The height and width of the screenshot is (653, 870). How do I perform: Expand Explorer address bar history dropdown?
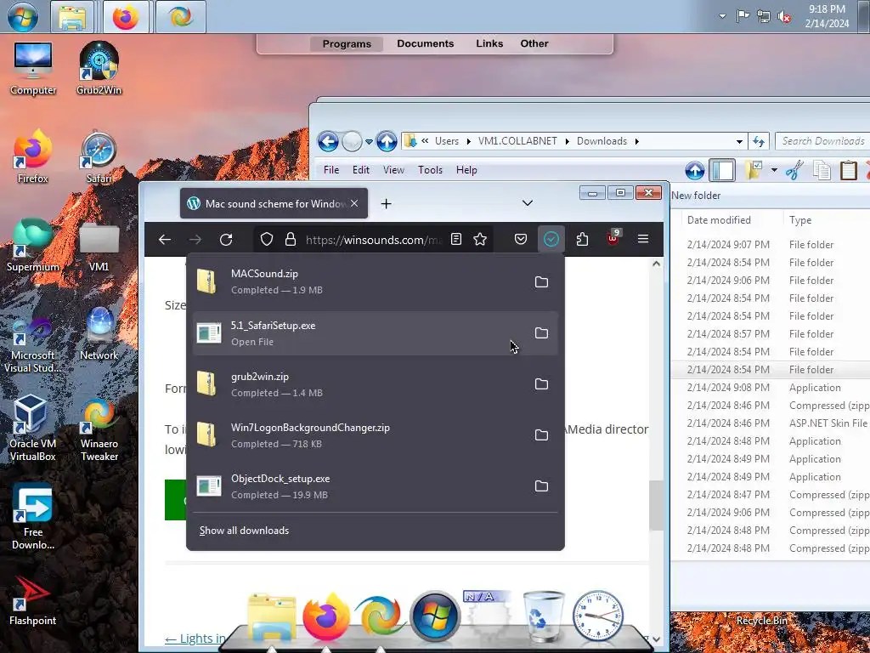[x=739, y=142]
